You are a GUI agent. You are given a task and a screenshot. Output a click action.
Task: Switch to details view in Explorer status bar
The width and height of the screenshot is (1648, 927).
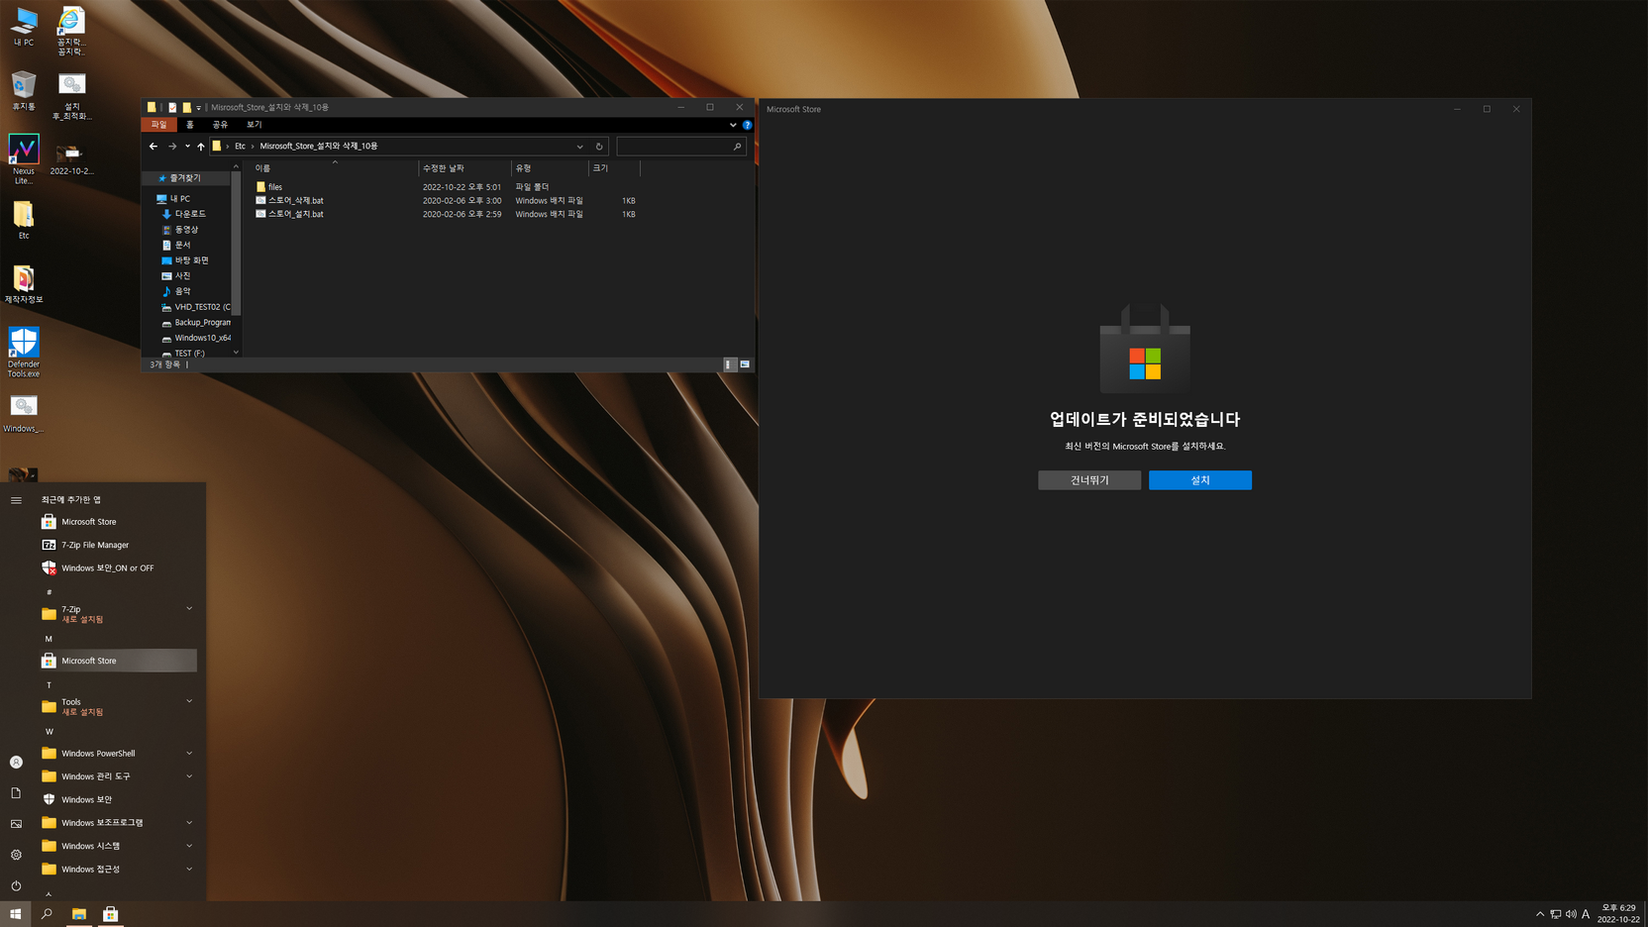point(729,364)
